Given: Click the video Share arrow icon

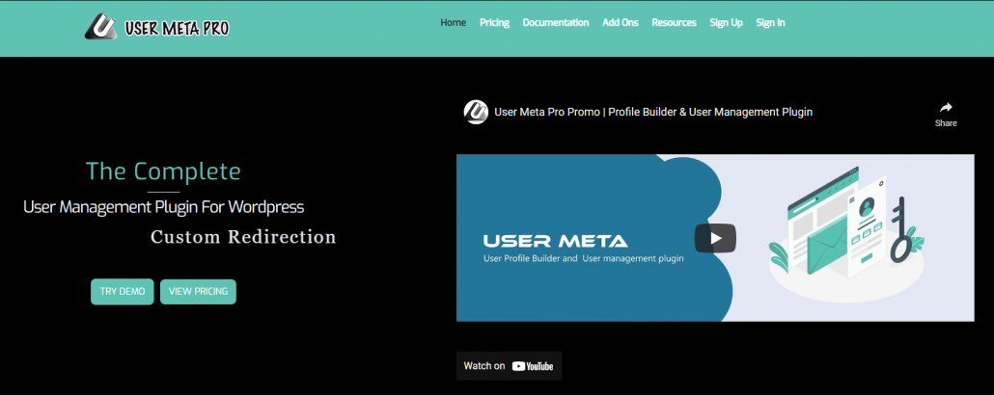Looking at the screenshot, I should [x=946, y=108].
